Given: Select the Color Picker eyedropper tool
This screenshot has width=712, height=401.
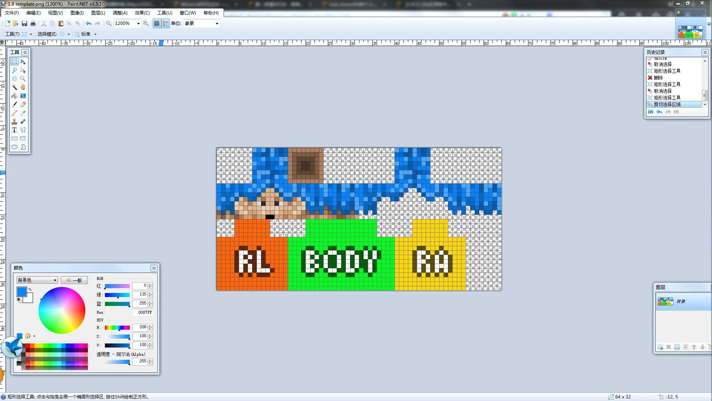Looking at the screenshot, I should 23,113.
